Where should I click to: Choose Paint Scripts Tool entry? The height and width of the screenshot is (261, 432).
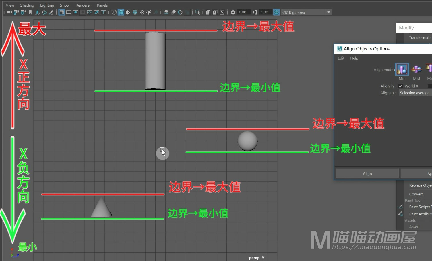[421, 207]
